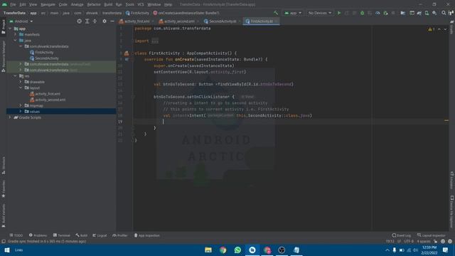Expand Gradle Scripts node
This screenshot has height=256, width=455.
(10, 117)
